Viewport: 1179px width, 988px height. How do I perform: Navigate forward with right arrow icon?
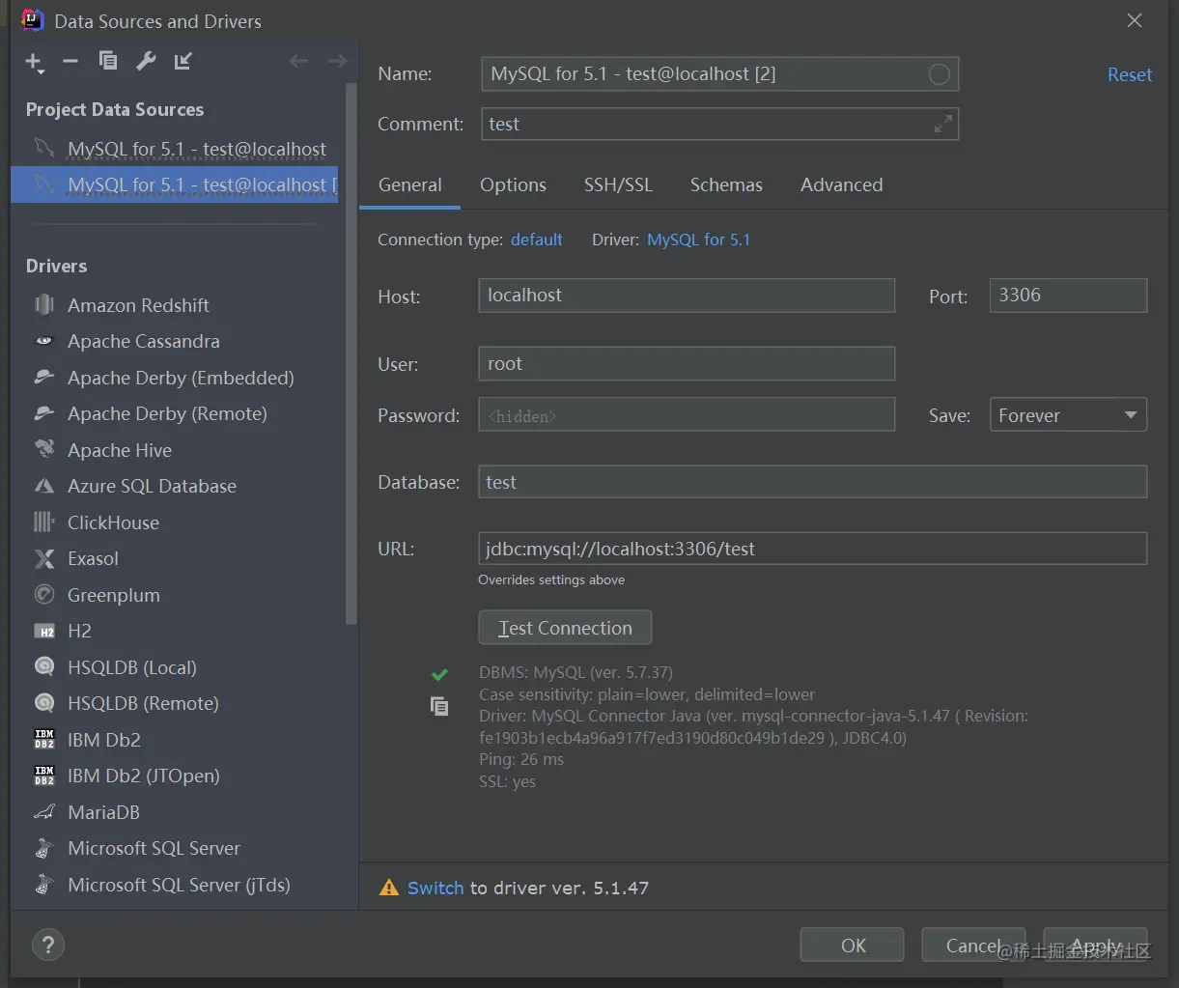coord(337,61)
